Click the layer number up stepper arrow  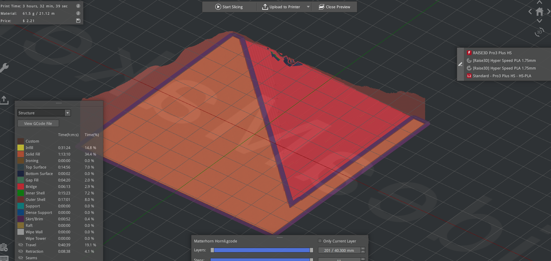point(363,249)
